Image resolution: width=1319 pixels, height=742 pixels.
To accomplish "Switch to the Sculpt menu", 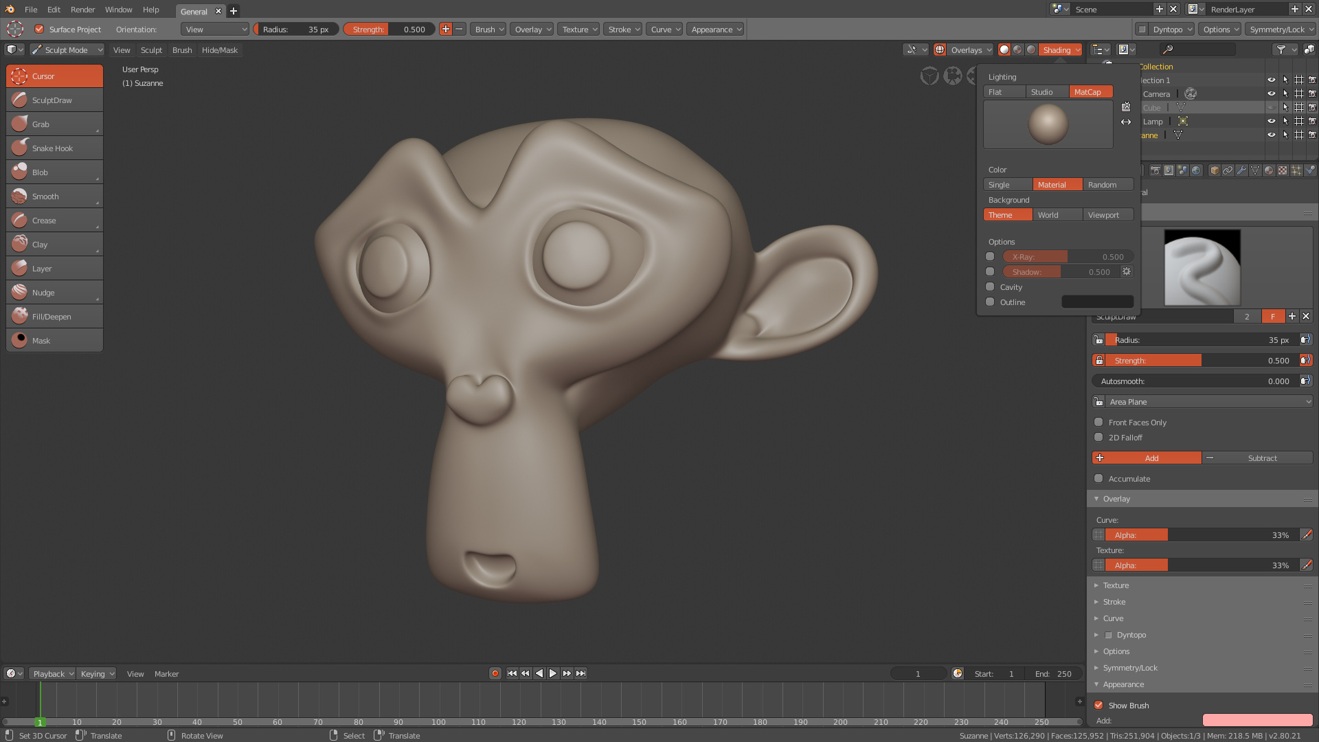I will pos(151,49).
